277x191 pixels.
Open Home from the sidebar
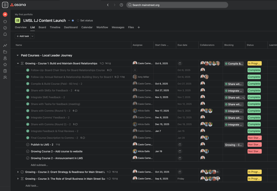click(5, 22)
